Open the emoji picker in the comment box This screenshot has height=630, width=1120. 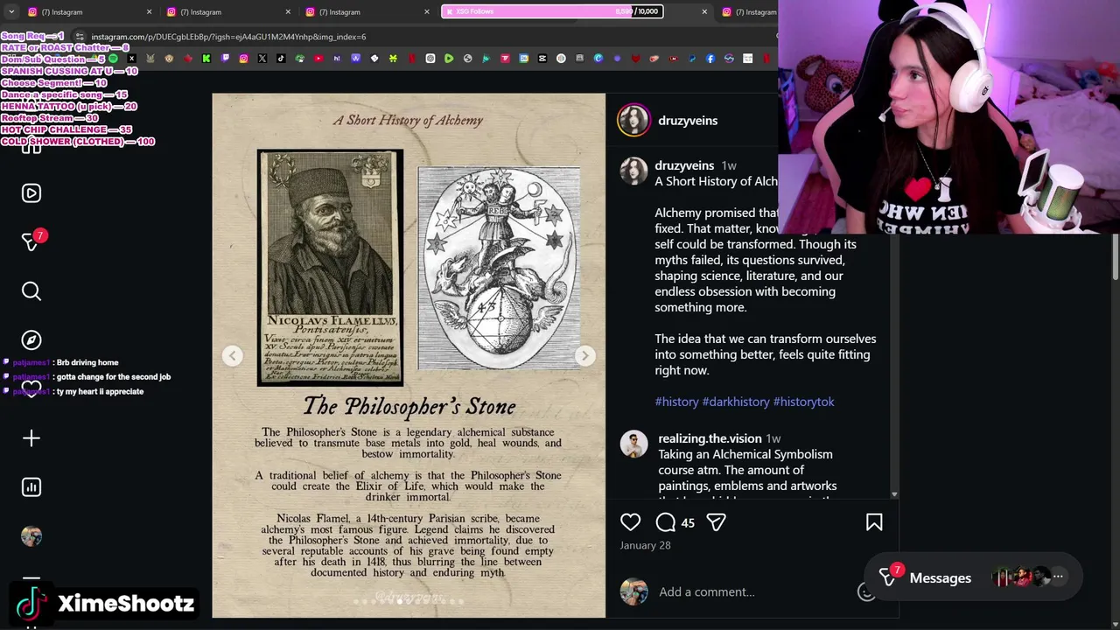click(x=866, y=592)
